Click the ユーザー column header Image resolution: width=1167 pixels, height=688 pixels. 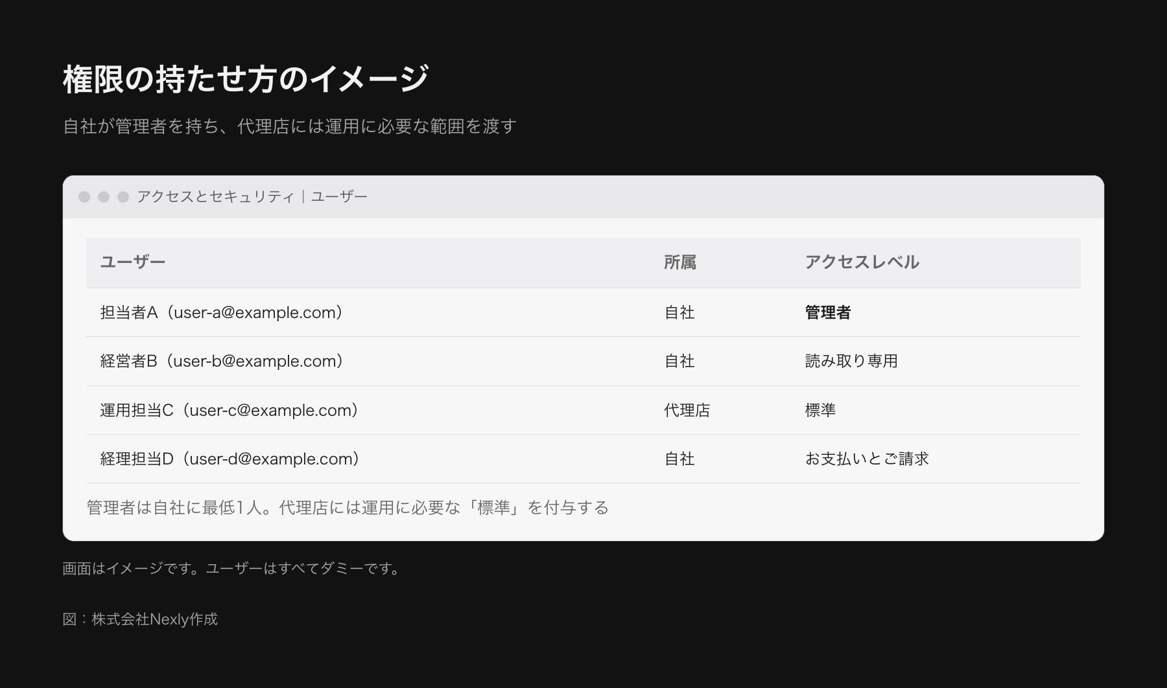click(133, 262)
